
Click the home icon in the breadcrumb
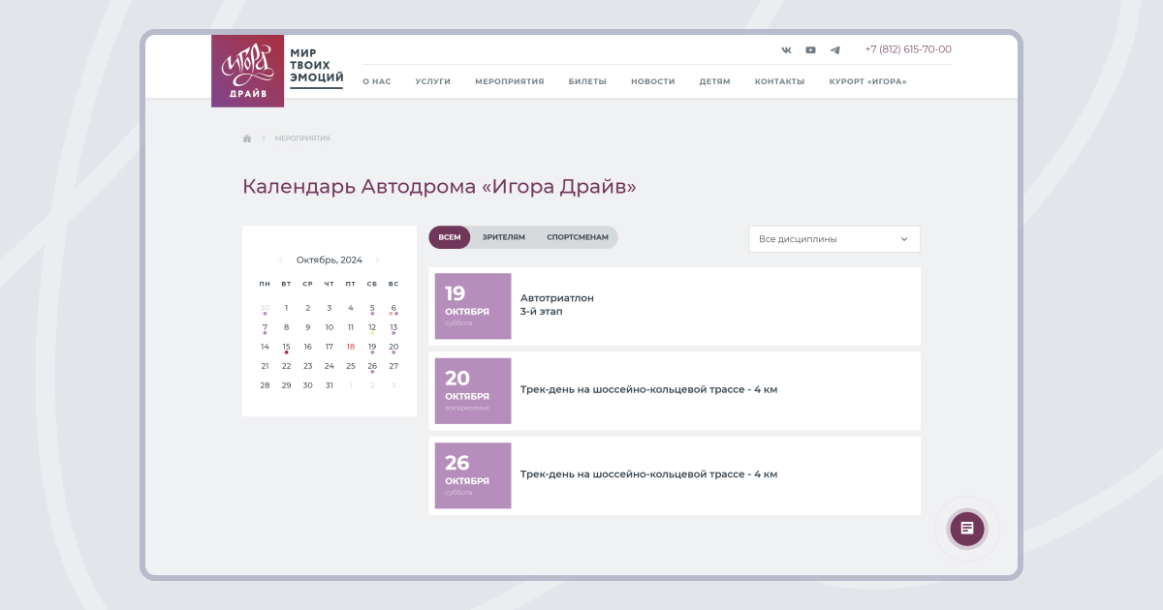click(x=247, y=138)
